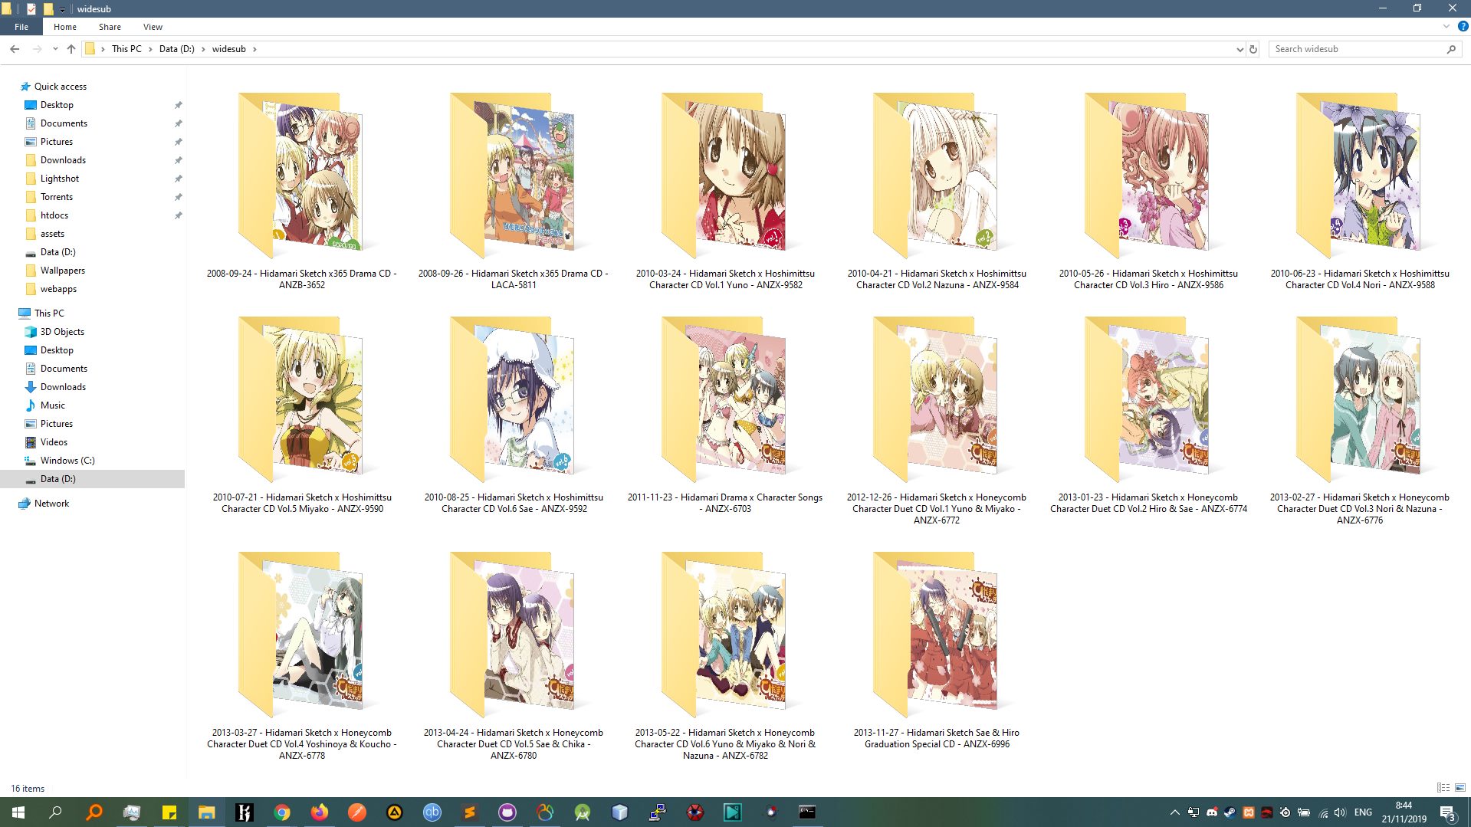Open Lightshot folder in Quick access
This screenshot has height=827, width=1471.
click(x=60, y=179)
